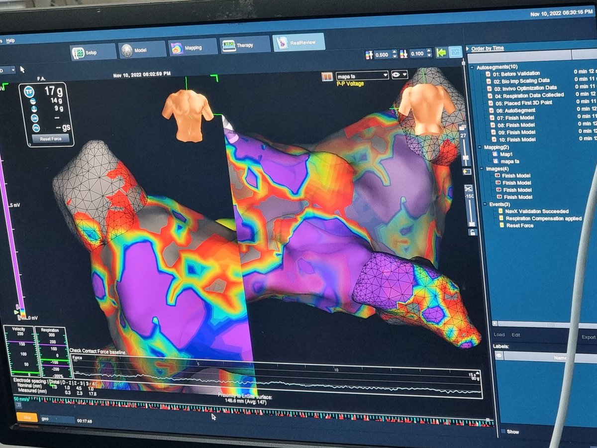Collapse the Order by Time panel arrow
This screenshot has width=597, height=448.
[x=468, y=48]
